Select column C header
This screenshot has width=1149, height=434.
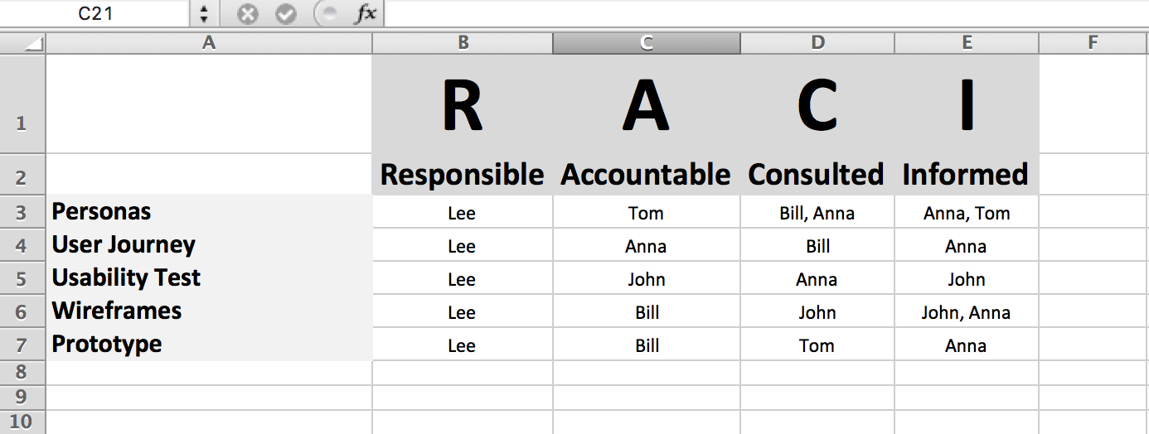pyautogui.click(x=647, y=43)
